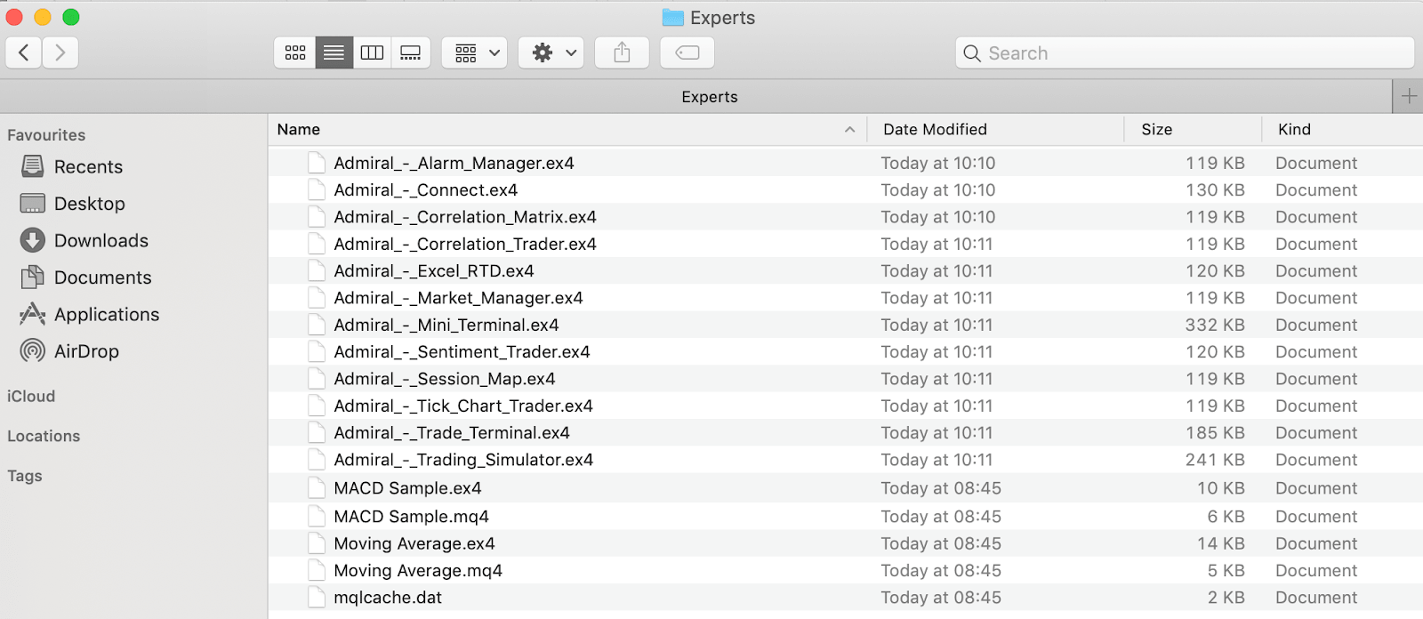Screen dimensions: 1423x619
Task: Open Downloads in the sidebar
Action: 84,241
